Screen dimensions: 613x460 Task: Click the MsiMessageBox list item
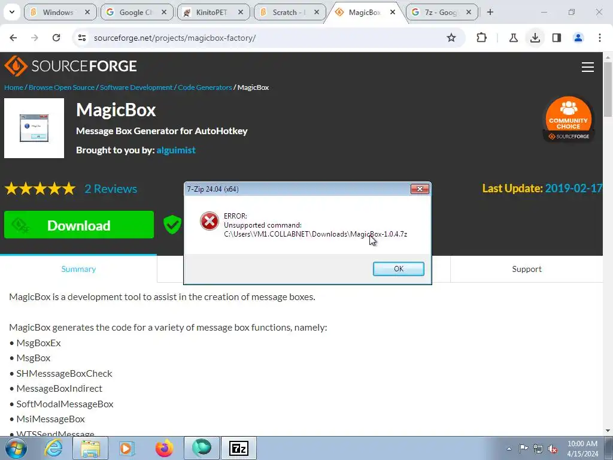pyautogui.click(x=50, y=419)
